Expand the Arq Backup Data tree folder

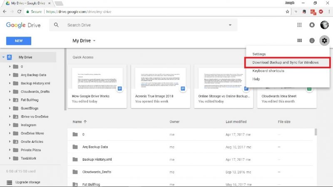[x=10, y=75]
